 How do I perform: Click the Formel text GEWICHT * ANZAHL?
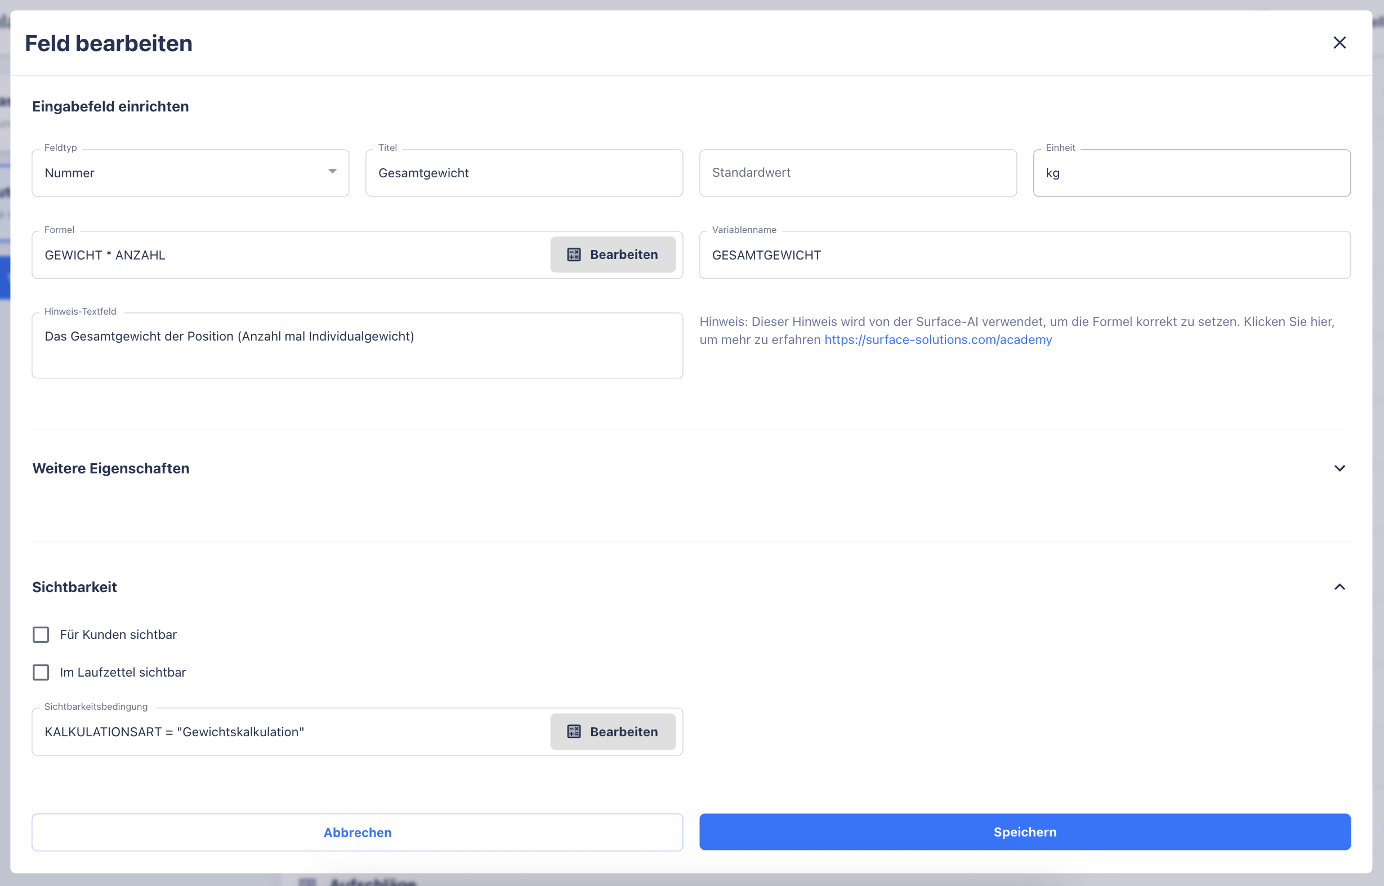pyautogui.click(x=105, y=256)
